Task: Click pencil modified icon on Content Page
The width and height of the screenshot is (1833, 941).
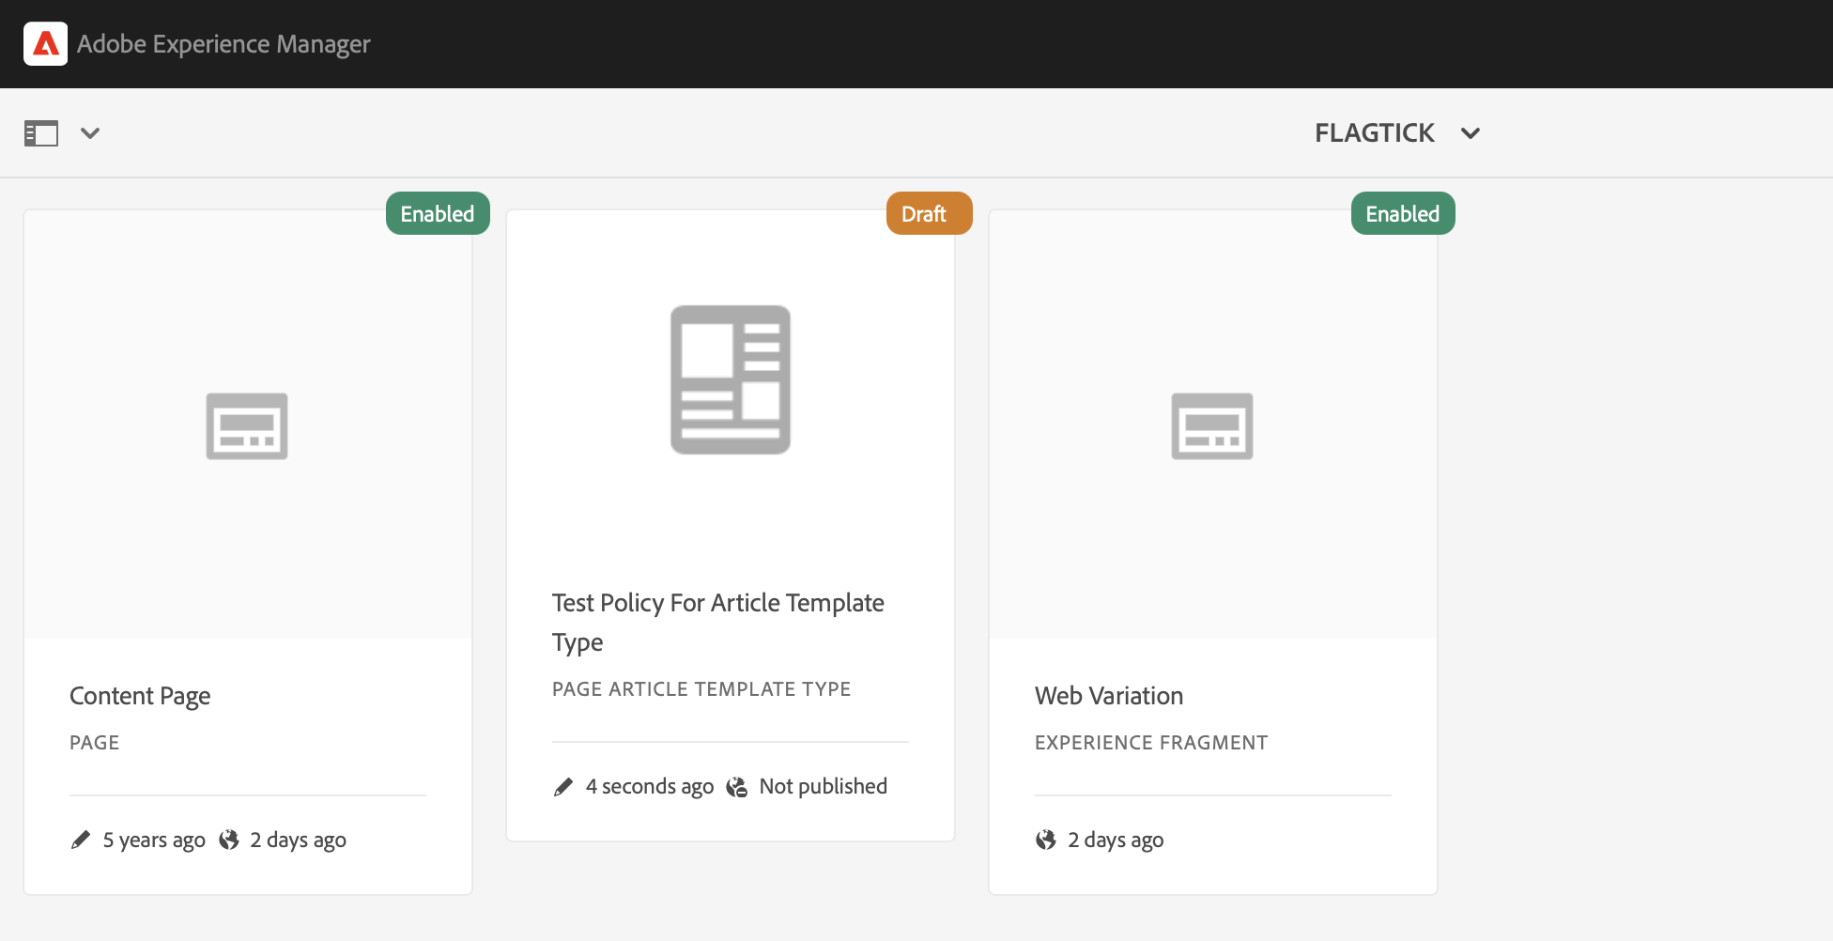Action: (81, 840)
